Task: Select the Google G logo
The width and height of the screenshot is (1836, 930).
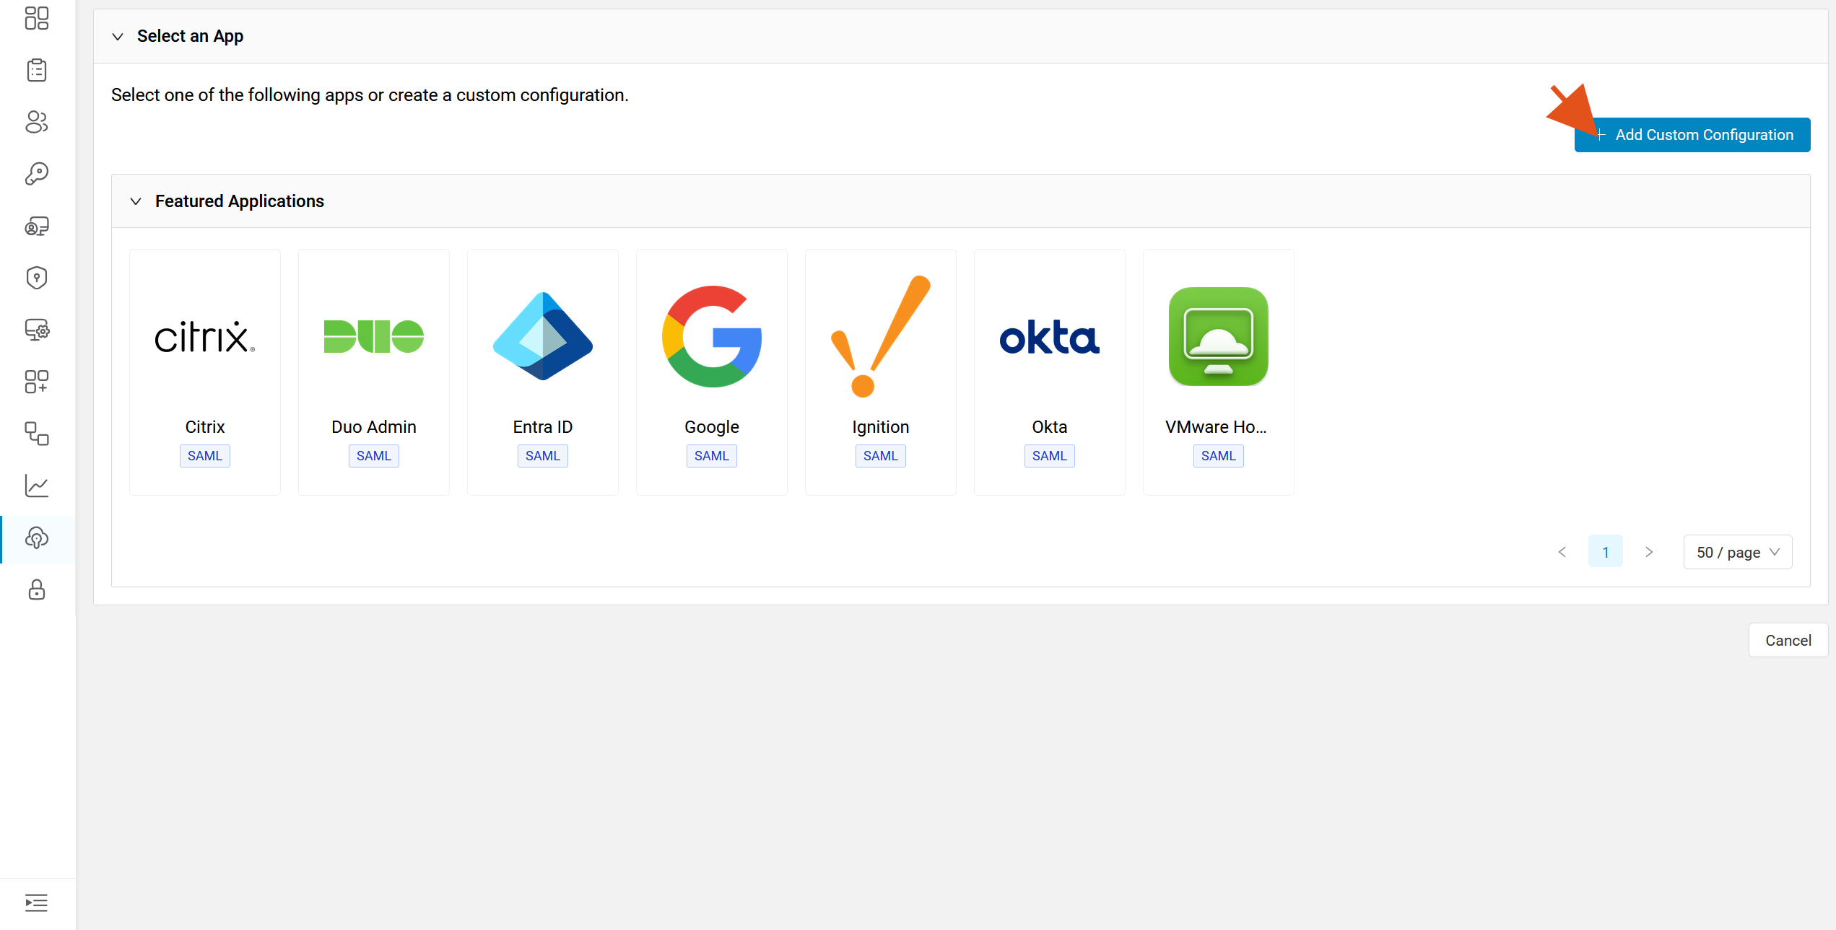Action: point(712,336)
